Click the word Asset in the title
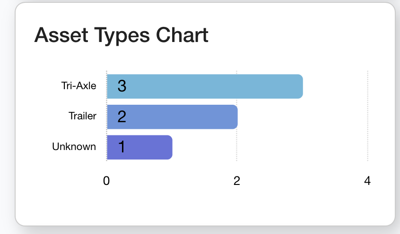The image size is (400, 234). (59, 35)
